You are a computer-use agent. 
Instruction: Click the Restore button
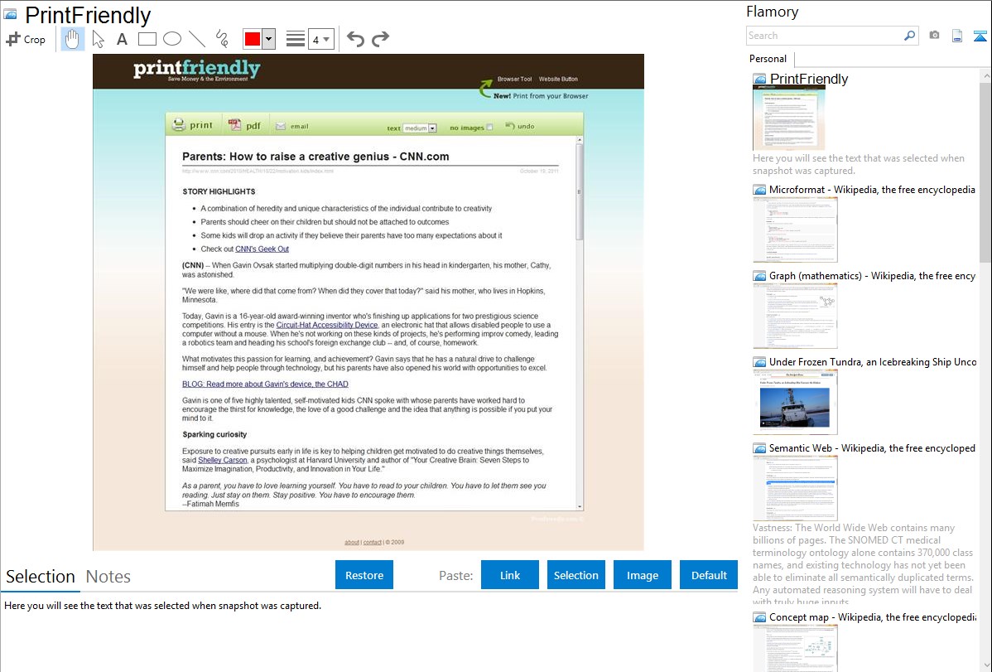[x=364, y=575]
